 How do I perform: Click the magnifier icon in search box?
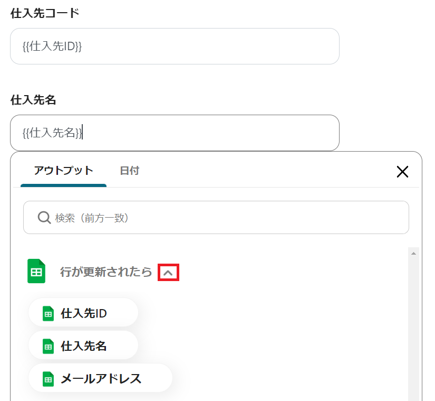point(44,218)
